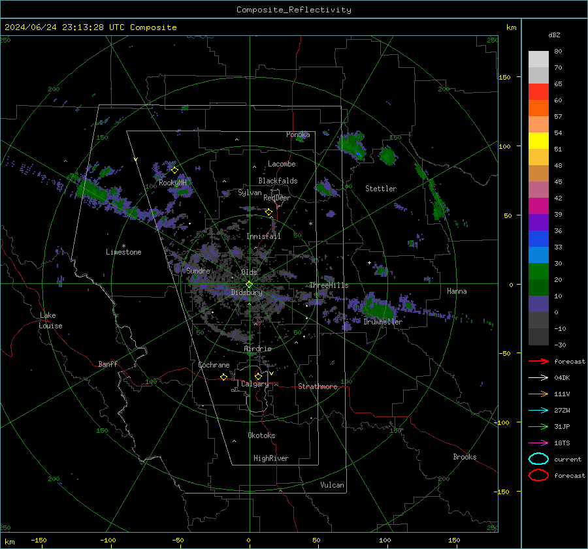Screen dimensions: 588x549
Task: Click the Strathmore label
Action: [x=318, y=386]
